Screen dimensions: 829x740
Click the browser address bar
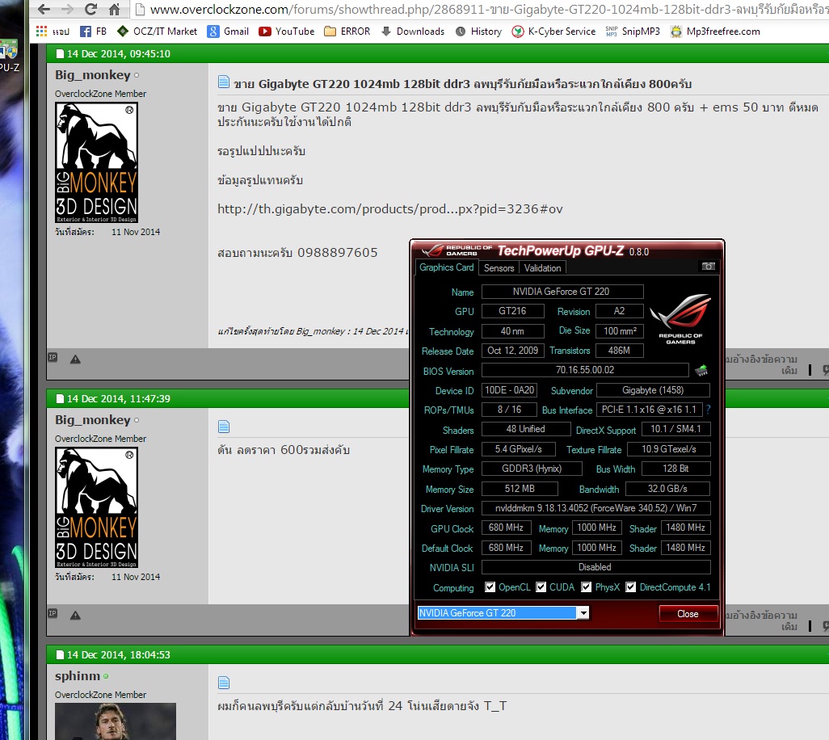pyautogui.click(x=480, y=9)
